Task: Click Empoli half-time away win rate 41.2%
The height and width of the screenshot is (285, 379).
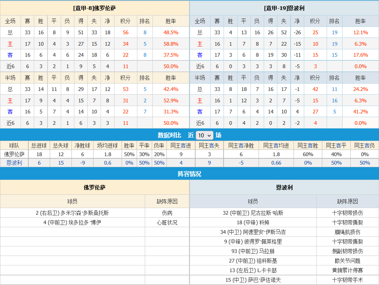Action: coord(361,112)
